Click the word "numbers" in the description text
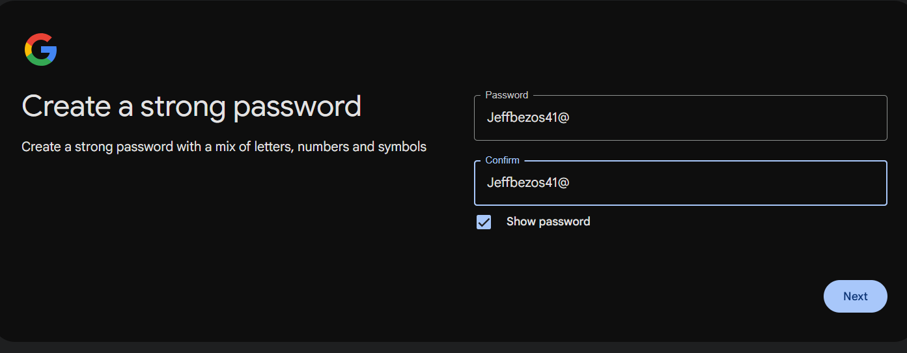Image resolution: width=907 pixels, height=353 pixels. (x=323, y=147)
